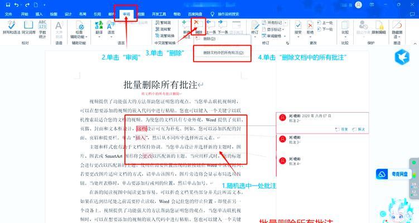Click 简转繁 simplified to traditional
Screen dimensions: 419x223
click(163, 29)
